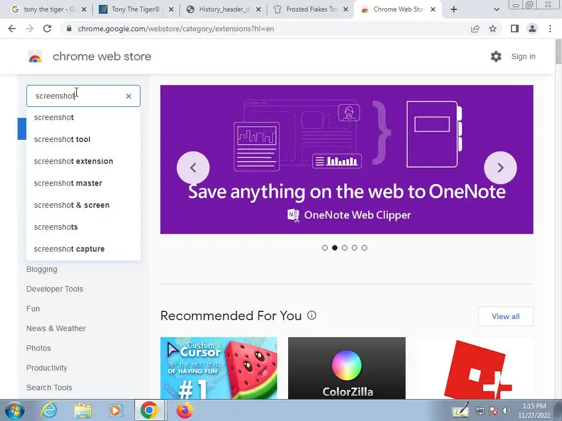
Task: Open the OneNote Web Clipper banner
Action: click(347, 160)
